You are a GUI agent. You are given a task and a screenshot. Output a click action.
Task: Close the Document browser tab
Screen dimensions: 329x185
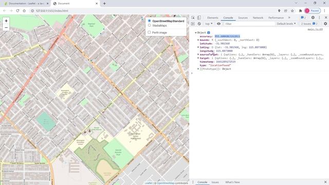[97, 4]
